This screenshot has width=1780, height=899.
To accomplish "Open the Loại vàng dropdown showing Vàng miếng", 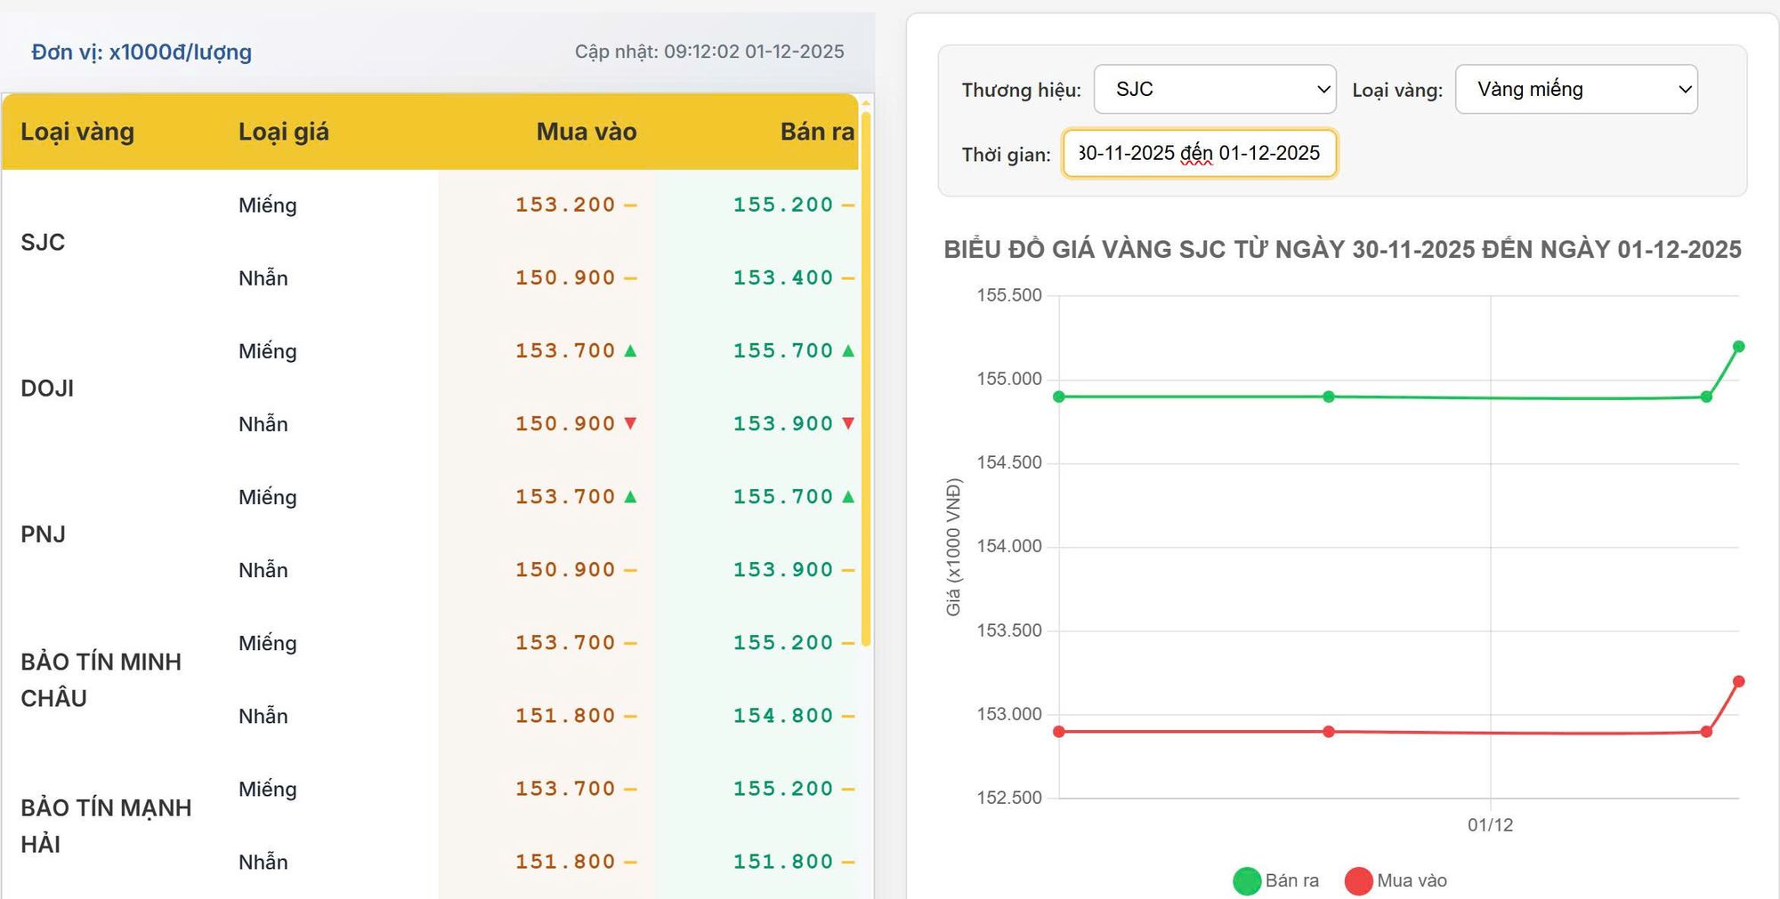I will pyautogui.click(x=1575, y=89).
